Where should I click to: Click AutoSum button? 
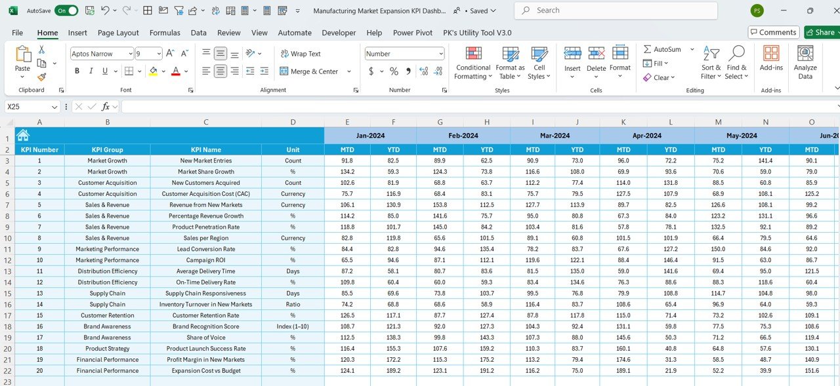tap(662, 49)
